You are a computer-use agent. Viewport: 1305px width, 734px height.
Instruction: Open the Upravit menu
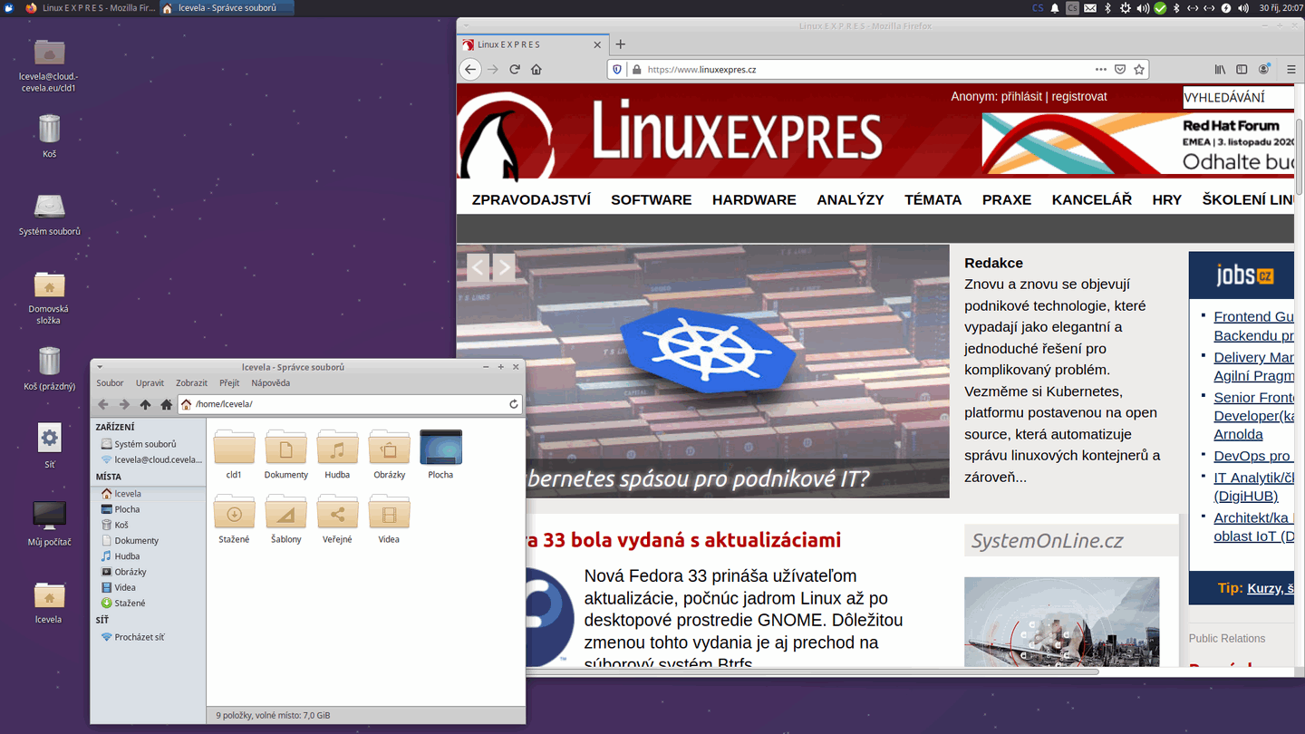click(150, 383)
